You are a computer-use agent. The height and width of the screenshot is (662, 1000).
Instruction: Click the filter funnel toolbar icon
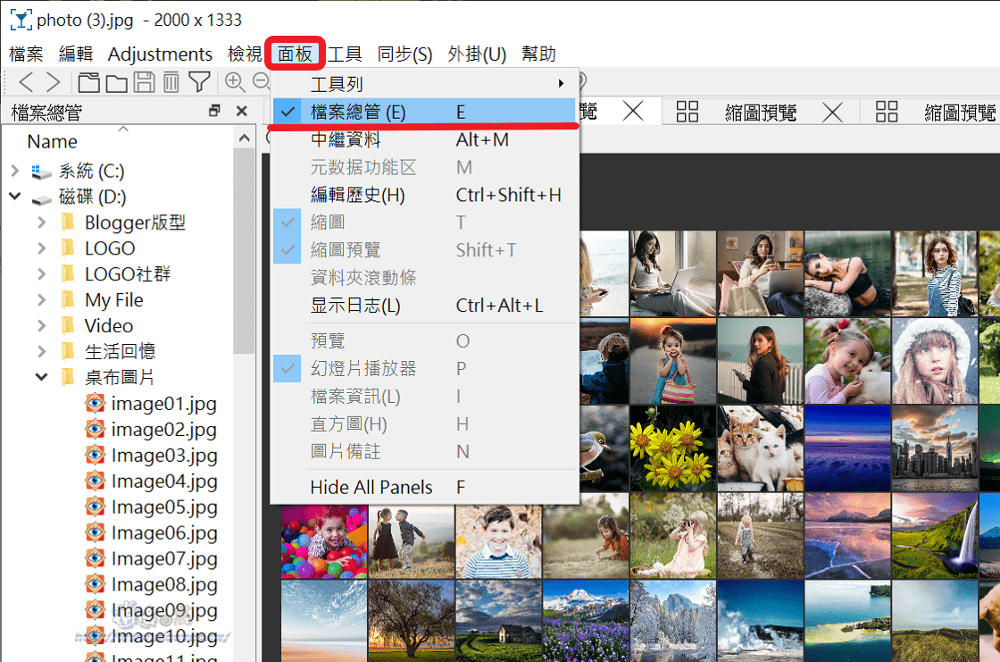click(200, 81)
